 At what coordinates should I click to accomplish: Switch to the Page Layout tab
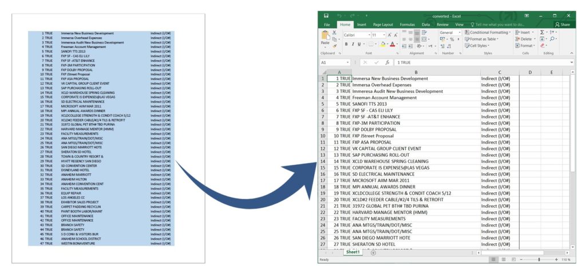pos(383,25)
